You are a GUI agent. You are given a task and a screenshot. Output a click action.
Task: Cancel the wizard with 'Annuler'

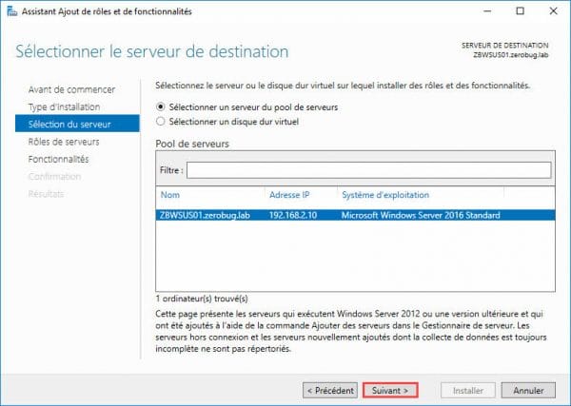click(528, 391)
